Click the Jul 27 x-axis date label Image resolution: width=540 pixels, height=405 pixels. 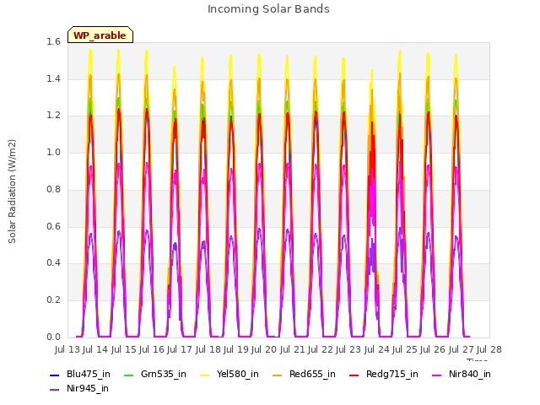(462, 350)
